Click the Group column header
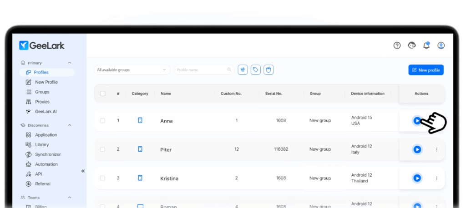The height and width of the screenshot is (208, 466). 315,94
